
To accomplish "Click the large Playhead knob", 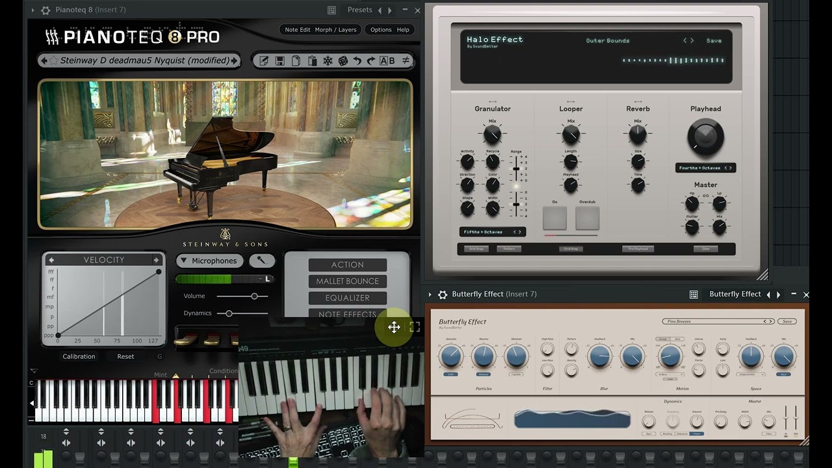I will pyautogui.click(x=705, y=136).
